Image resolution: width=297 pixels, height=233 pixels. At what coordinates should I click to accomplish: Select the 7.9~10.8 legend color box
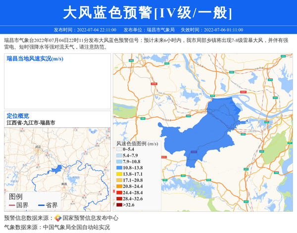(x=119, y=162)
